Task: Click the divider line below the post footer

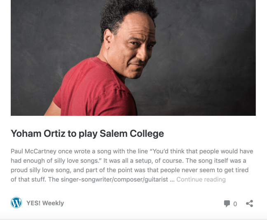Action: coord(133,219)
